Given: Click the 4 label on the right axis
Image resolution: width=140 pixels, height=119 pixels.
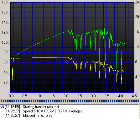Looking at the screenshot, I should pos(136,77).
